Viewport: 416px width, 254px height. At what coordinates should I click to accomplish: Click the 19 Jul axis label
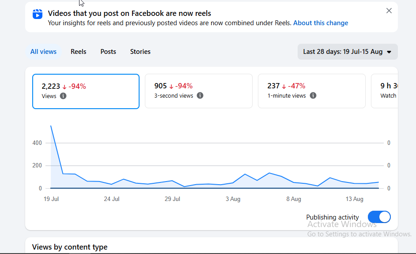click(51, 199)
